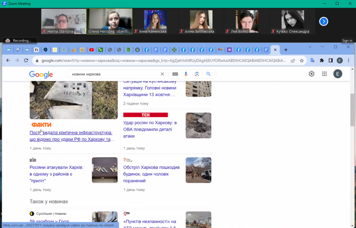This screenshot has height=228, width=356.
Task: Open the on-screen keyboard input tool
Action: click(x=175, y=74)
